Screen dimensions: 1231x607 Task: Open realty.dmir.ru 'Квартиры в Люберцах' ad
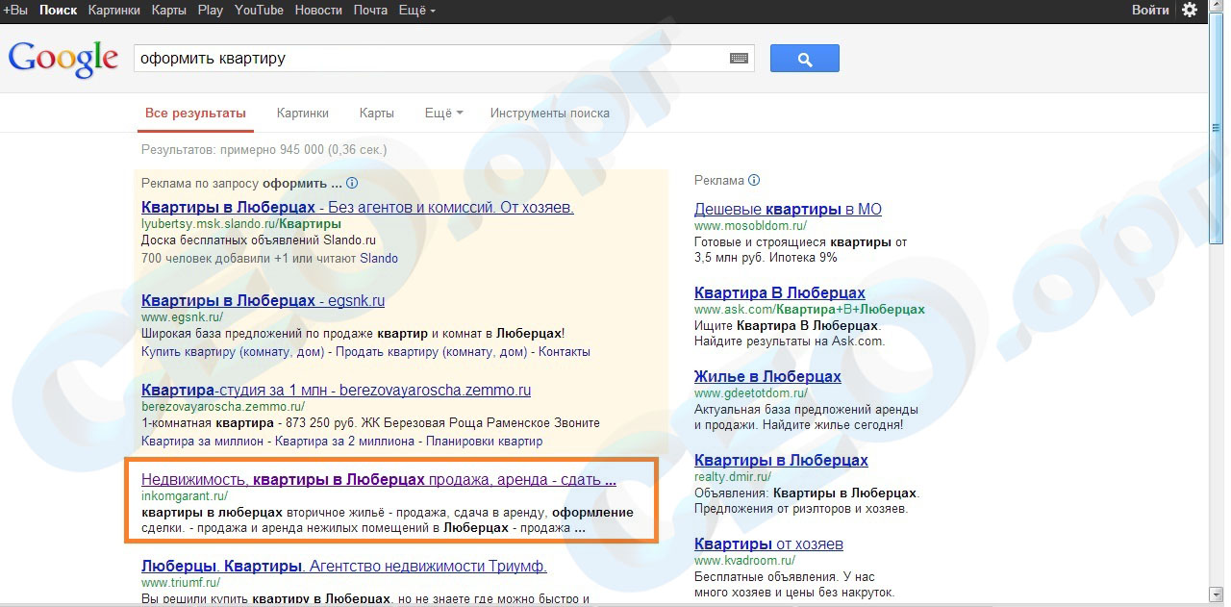pyautogui.click(x=781, y=460)
